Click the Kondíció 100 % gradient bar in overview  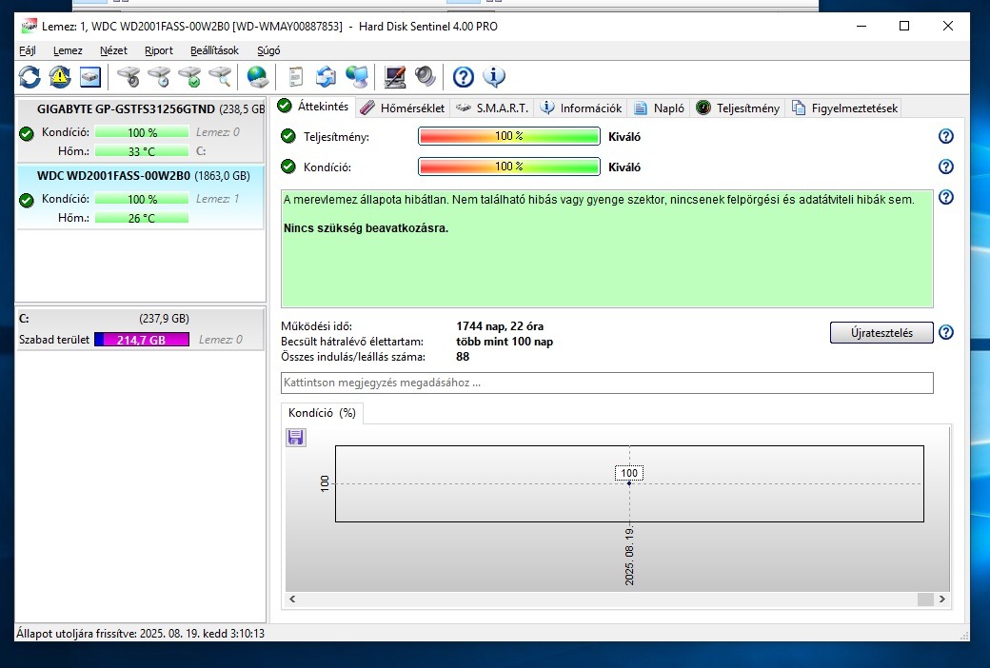tap(509, 167)
